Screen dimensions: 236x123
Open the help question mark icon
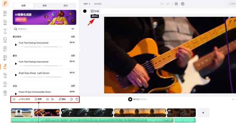183,4
